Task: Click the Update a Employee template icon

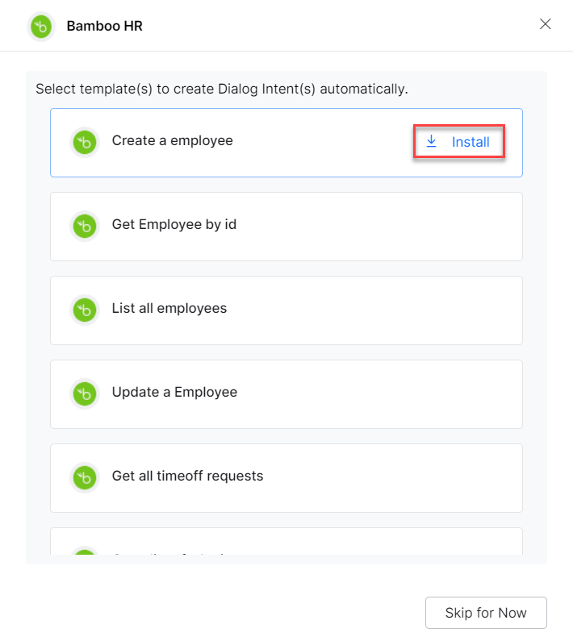Action: [84, 393]
